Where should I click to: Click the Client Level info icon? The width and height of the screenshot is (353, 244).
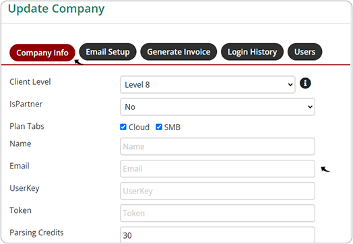[305, 84]
